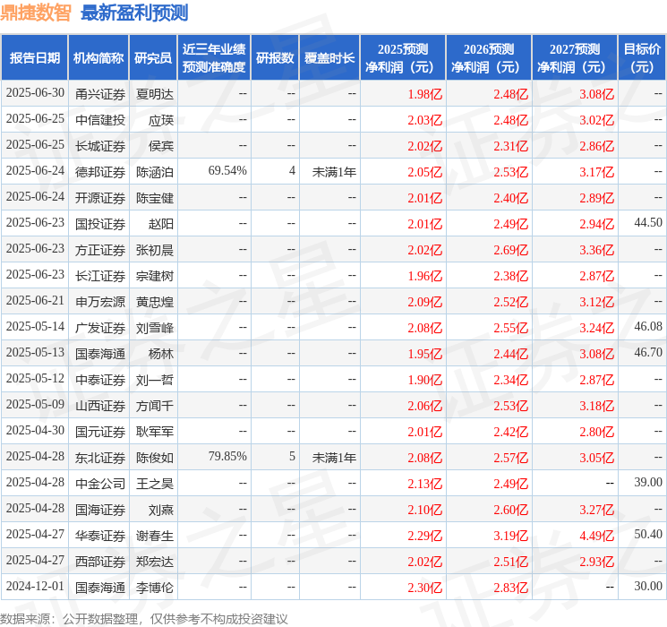Select the 2027预测净利润 column header

coord(575,58)
